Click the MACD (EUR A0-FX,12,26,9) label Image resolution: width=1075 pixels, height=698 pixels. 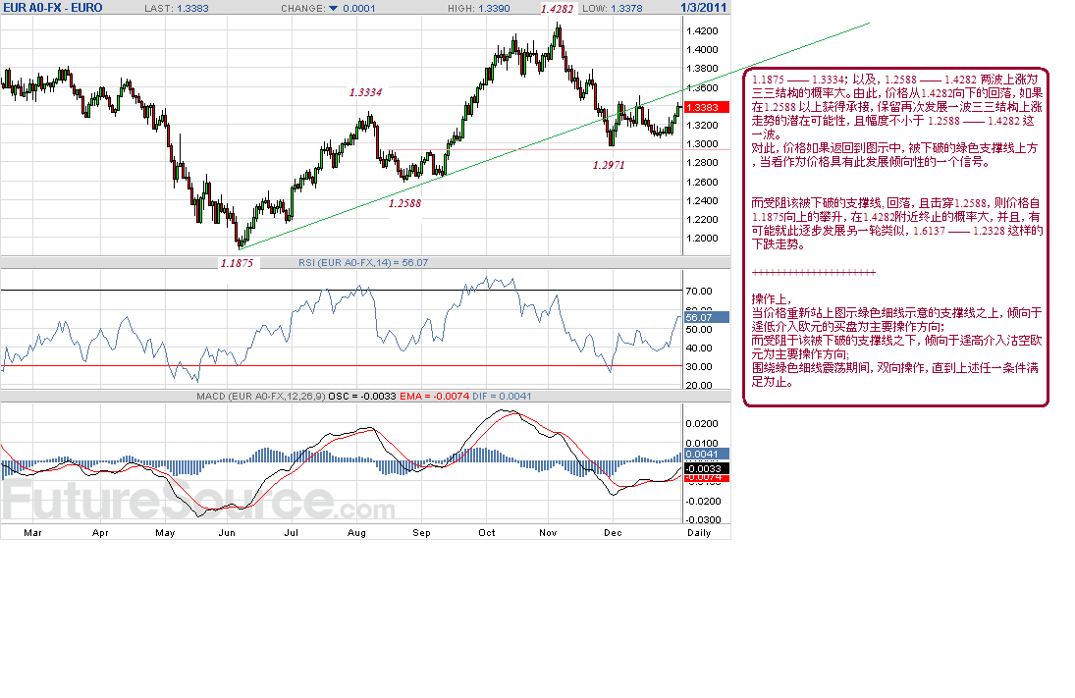pyautogui.click(x=260, y=397)
